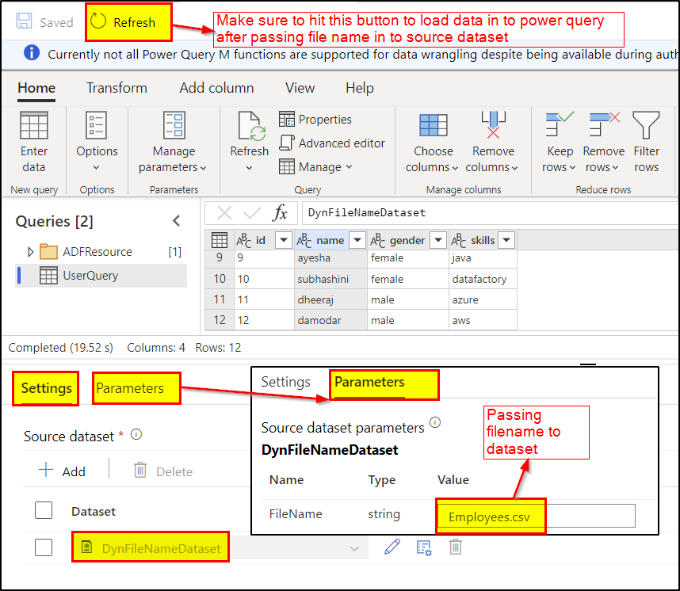Viewport: 680px width, 591px height.
Task: Click Remove rows icon
Action: click(x=604, y=124)
